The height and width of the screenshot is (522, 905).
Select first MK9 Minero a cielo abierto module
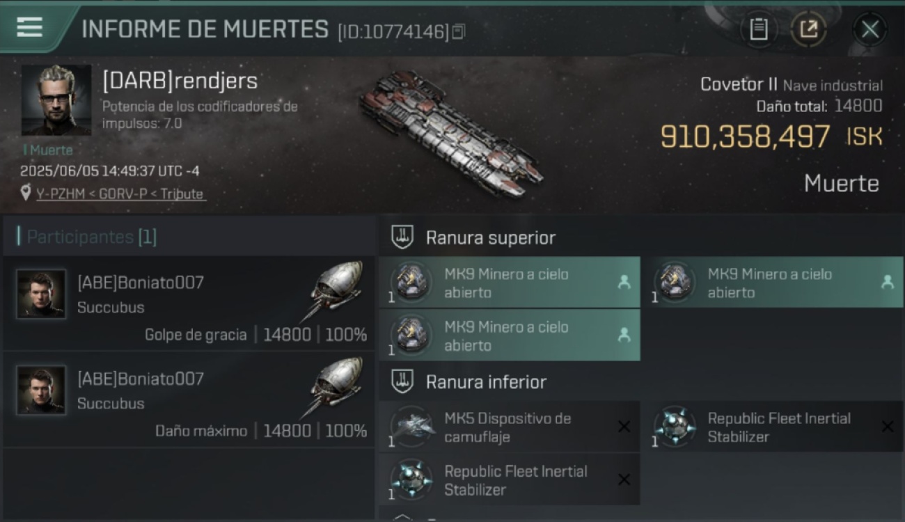pos(510,283)
